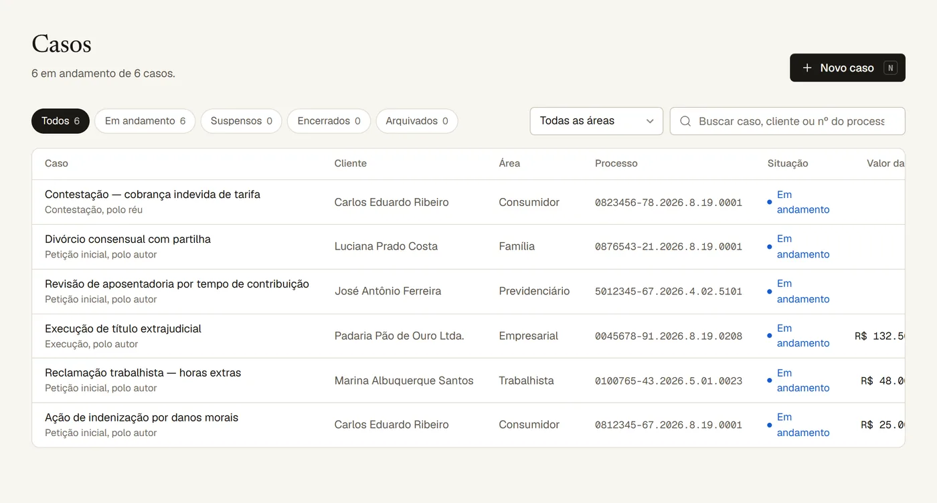Open case Contestação — cobrança indevida de tarifa
This screenshot has width=937, height=503.
tap(153, 194)
